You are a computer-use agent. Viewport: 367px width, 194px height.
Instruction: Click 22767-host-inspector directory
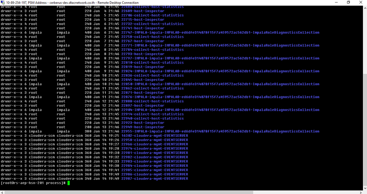[x=143, y=41]
